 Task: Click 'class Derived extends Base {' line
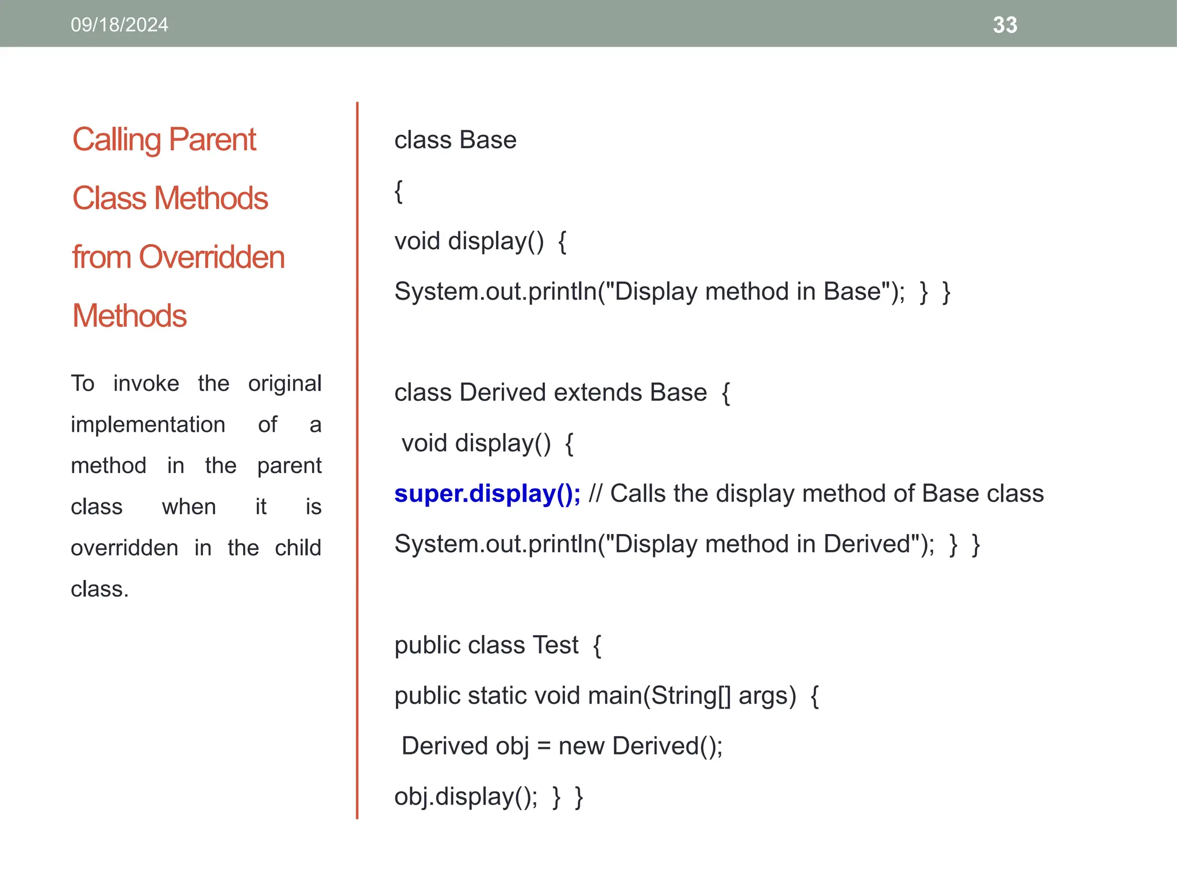pyautogui.click(x=562, y=393)
